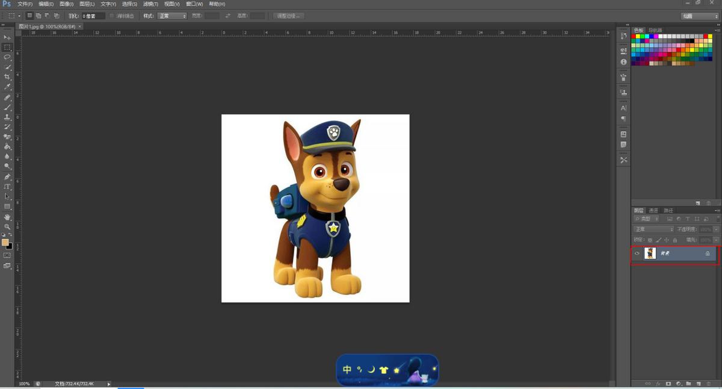
Task: Select the Move tool
Action: 7,37
